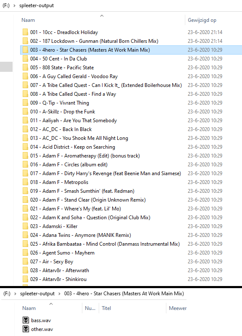The width and height of the screenshot is (242, 336).
Task: Expand chevron after (F:) in lower address bar
Action: [15, 294]
